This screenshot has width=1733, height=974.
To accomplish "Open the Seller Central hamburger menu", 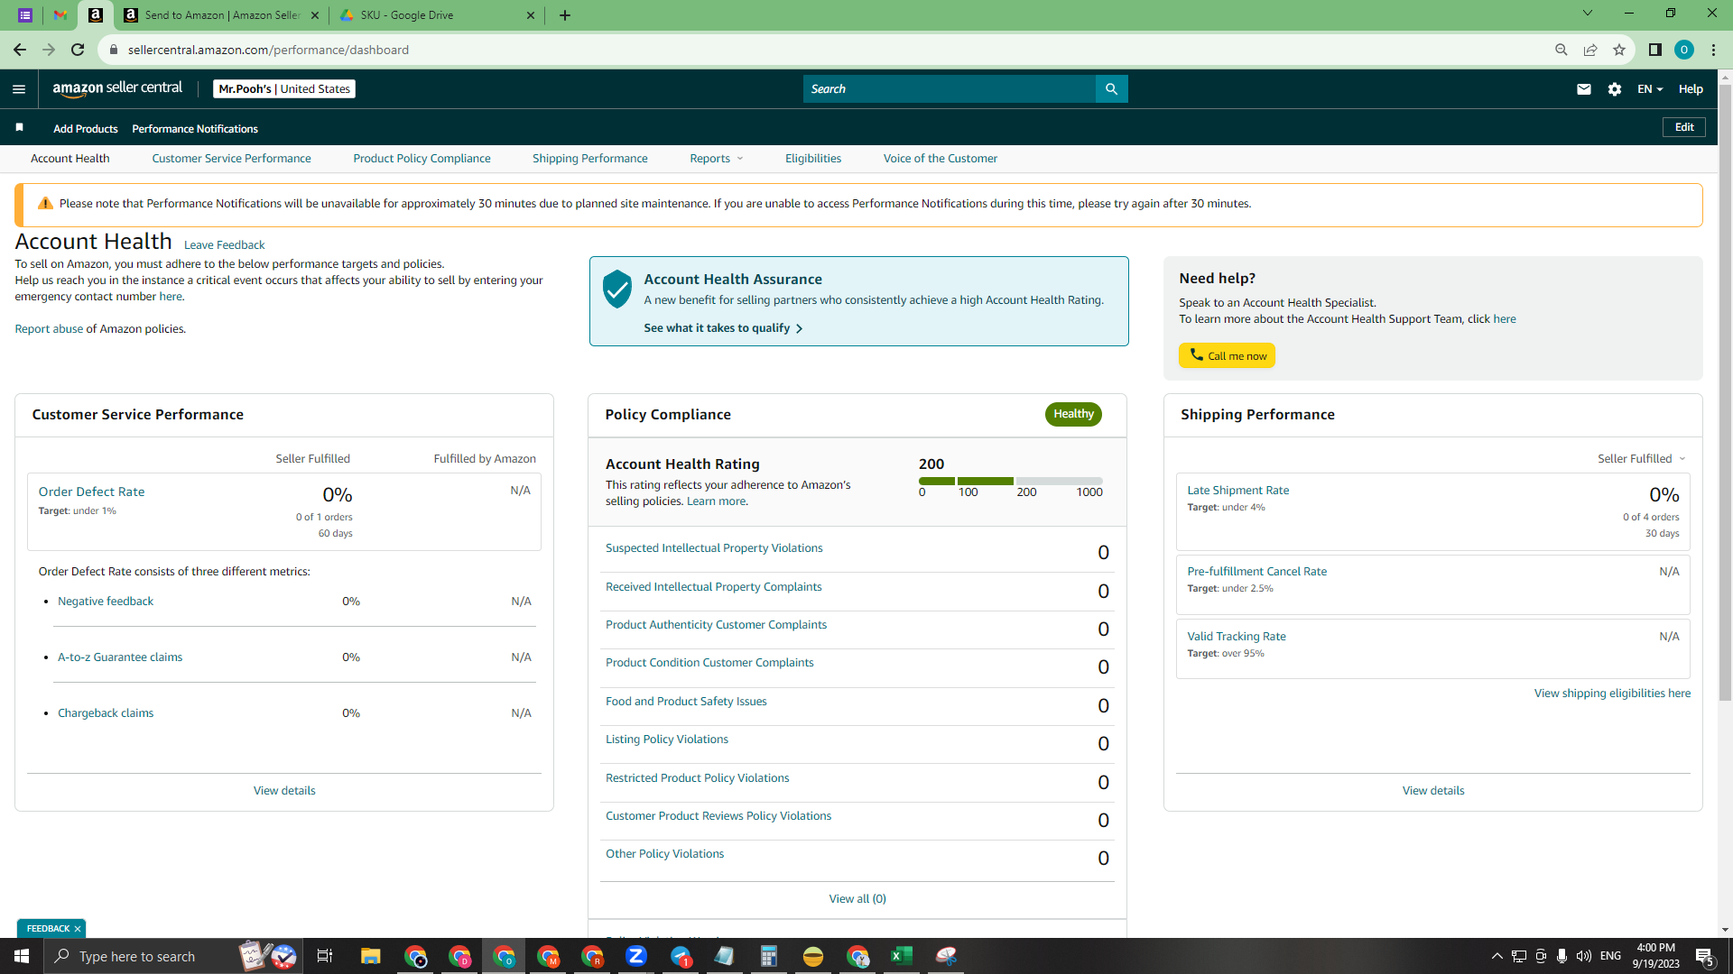I will click(19, 89).
